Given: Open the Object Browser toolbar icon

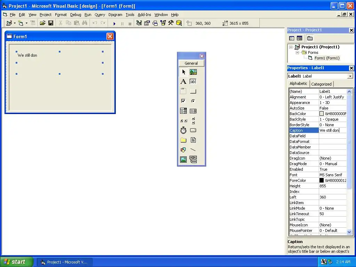Looking at the screenshot, I should coord(163,23).
